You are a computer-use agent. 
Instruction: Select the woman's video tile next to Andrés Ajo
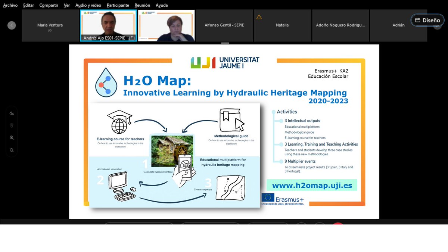167,25
